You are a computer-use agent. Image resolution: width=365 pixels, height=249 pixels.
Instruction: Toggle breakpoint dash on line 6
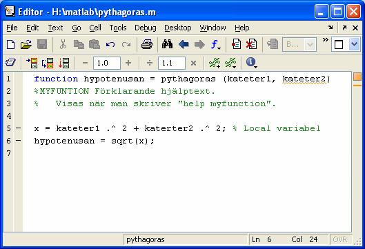click(x=18, y=141)
